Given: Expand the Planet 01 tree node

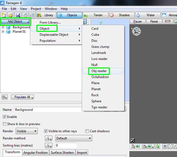Looking at the screenshot, I should pyautogui.click(x=3, y=32).
